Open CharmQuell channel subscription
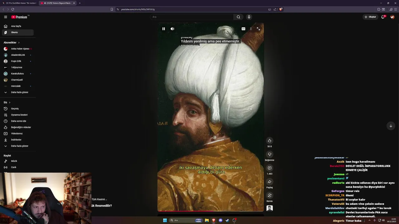The height and width of the screenshot is (224, 399). (x=18, y=80)
